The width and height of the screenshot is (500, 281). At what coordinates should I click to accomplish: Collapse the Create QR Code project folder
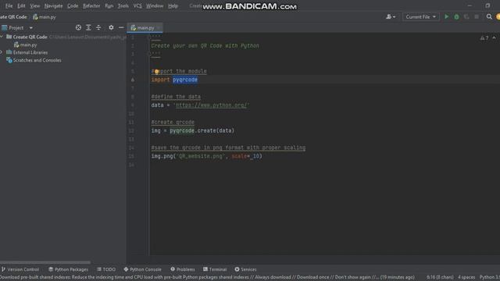[2, 37]
